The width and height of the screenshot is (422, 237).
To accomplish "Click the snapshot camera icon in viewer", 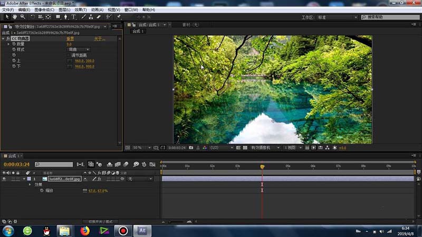I will pos(191,148).
